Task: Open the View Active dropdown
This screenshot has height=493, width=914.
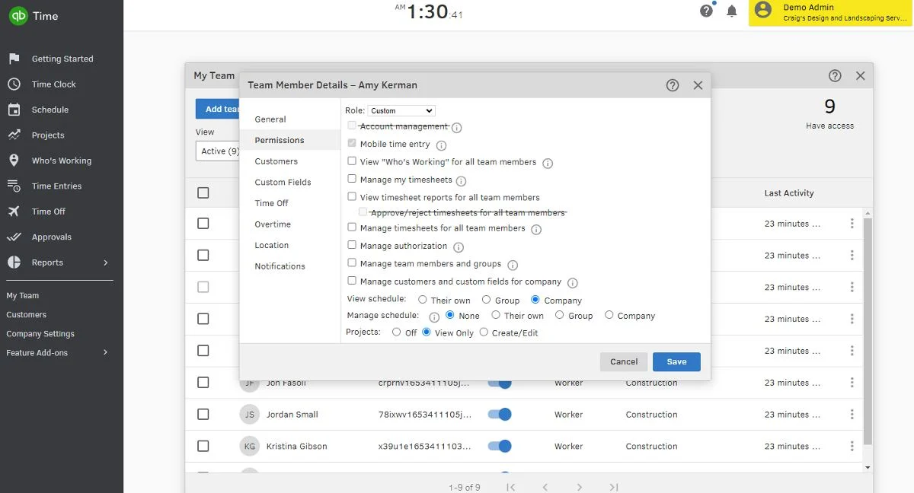Action: [218, 151]
